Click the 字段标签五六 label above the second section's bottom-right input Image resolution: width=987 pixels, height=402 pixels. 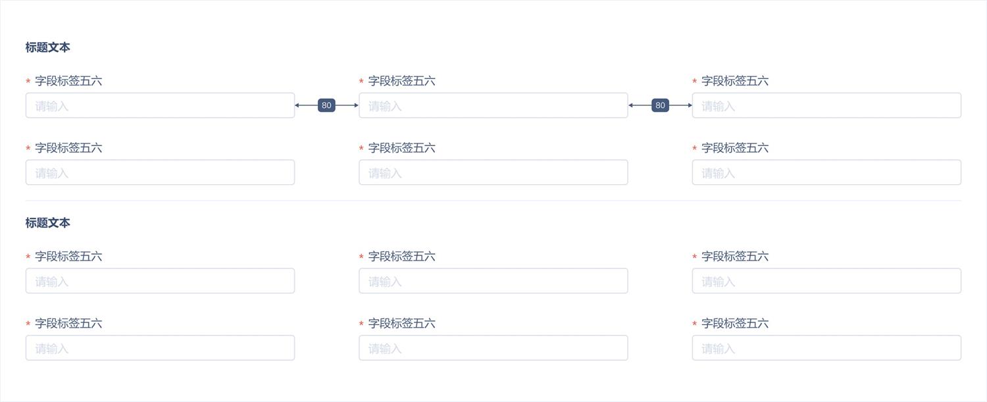tap(735, 324)
